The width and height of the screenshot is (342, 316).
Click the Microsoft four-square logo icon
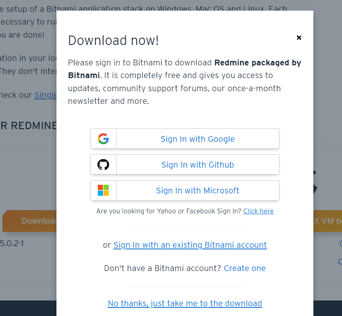tap(103, 190)
